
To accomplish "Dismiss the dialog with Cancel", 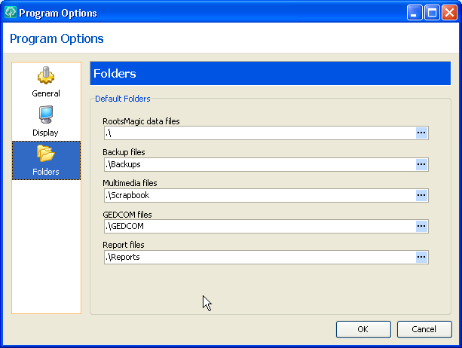I will 424,329.
